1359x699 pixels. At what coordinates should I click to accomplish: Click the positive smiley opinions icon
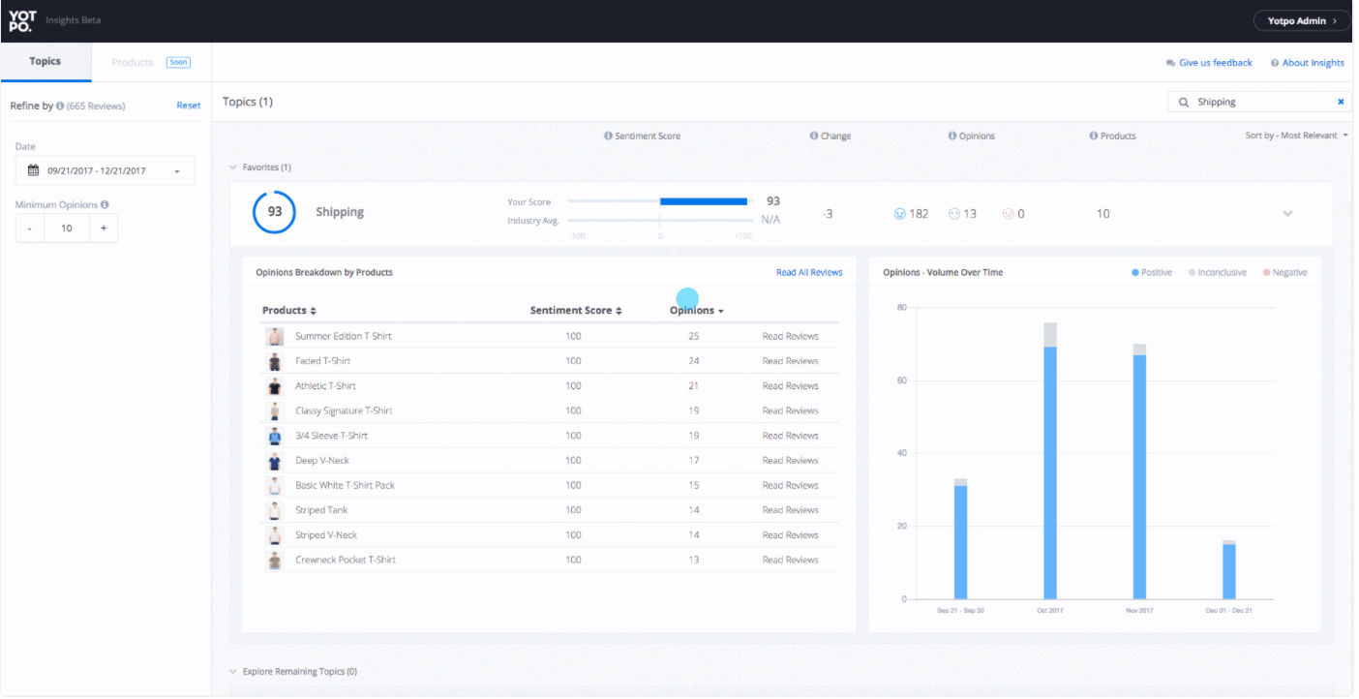(899, 214)
